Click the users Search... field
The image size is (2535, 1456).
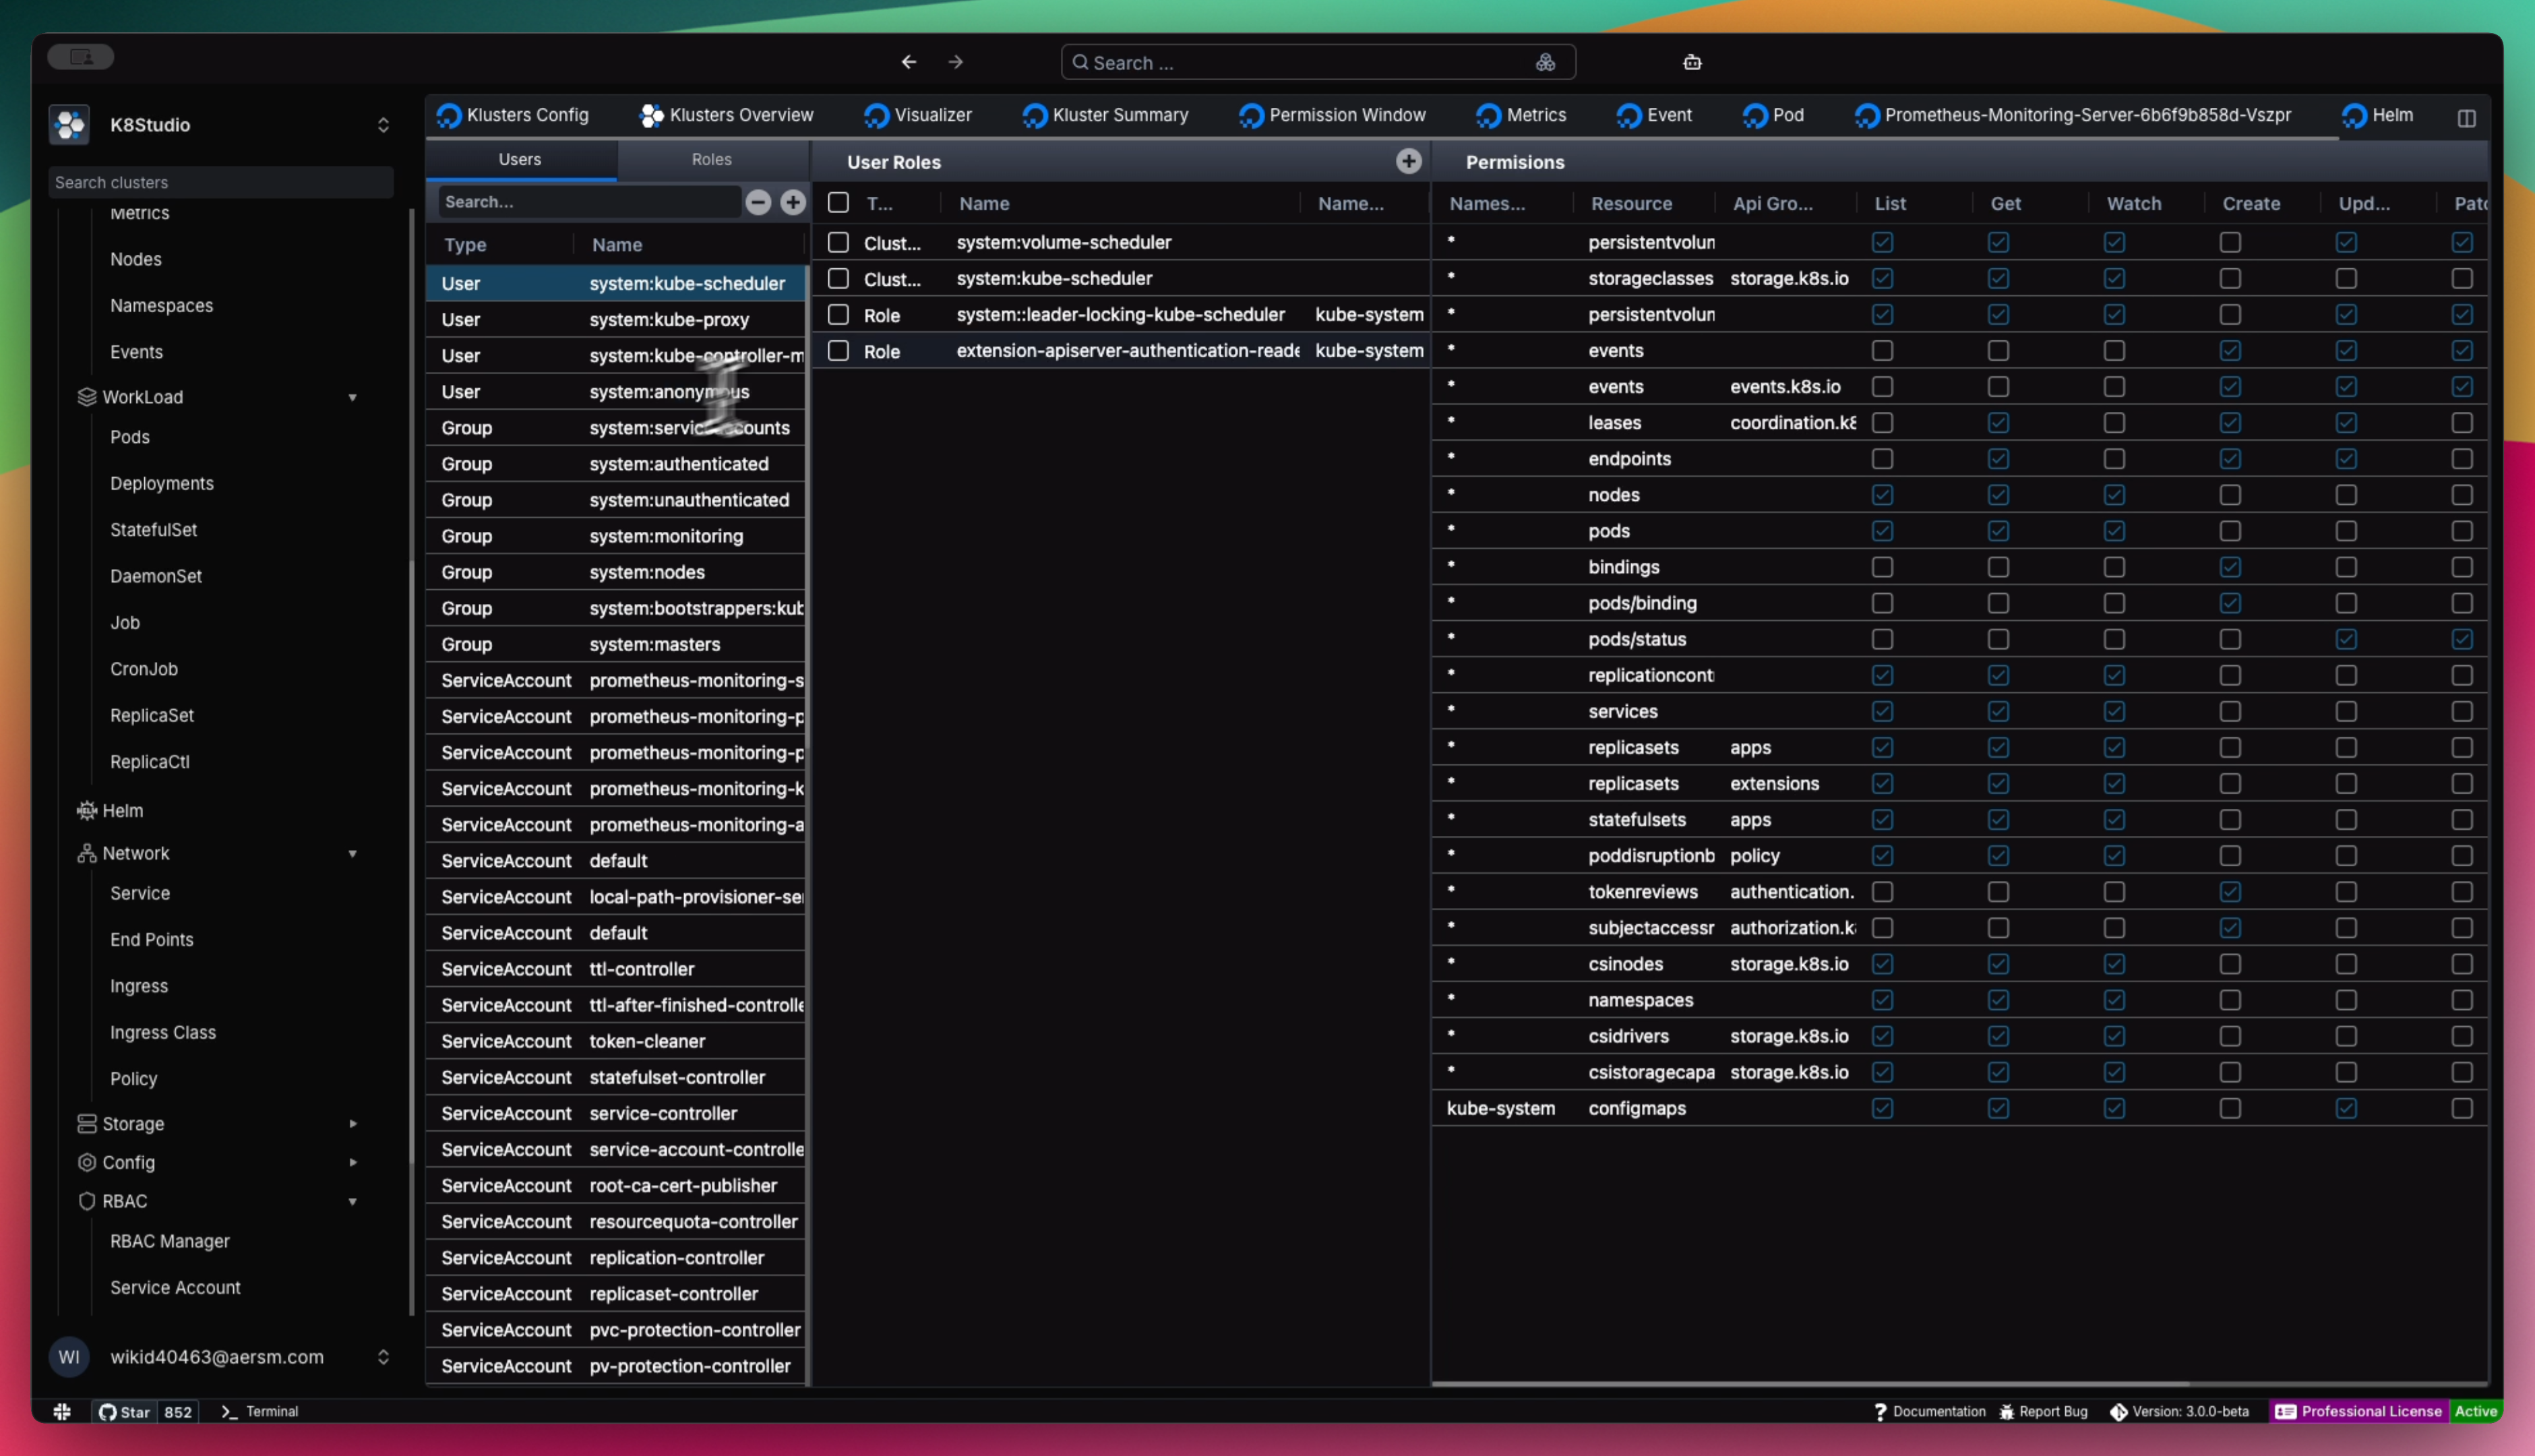pos(590,202)
